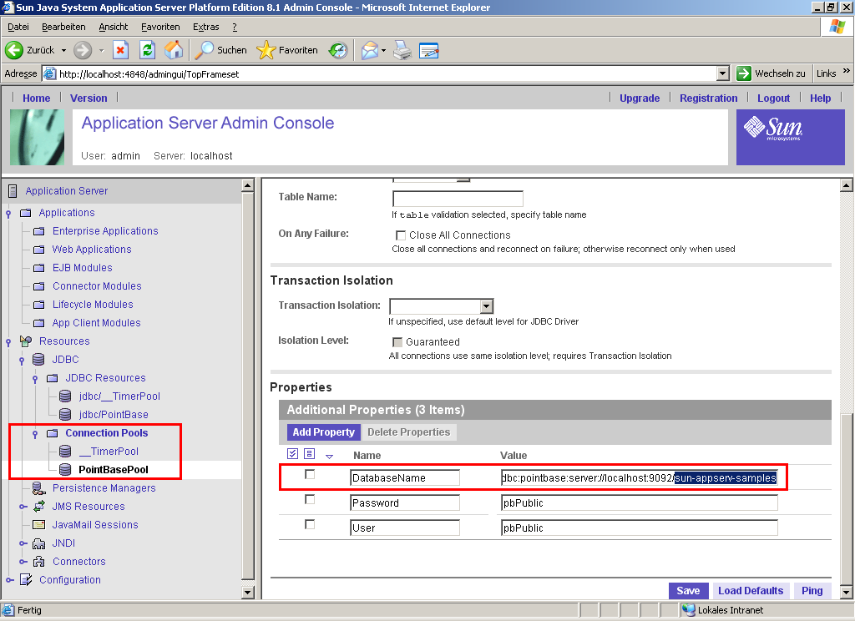
Task: Click the PointBasePool database icon
Action: tap(65, 469)
